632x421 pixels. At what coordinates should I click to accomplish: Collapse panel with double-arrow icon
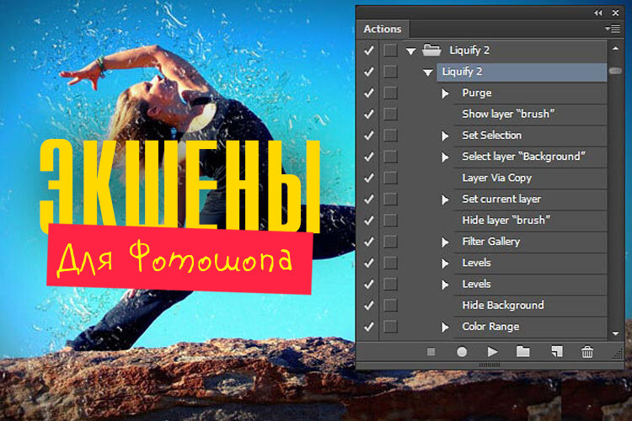point(598,13)
